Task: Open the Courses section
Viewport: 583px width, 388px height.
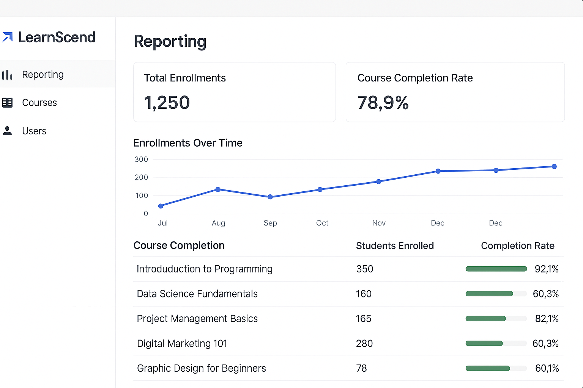Action: click(x=39, y=103)
